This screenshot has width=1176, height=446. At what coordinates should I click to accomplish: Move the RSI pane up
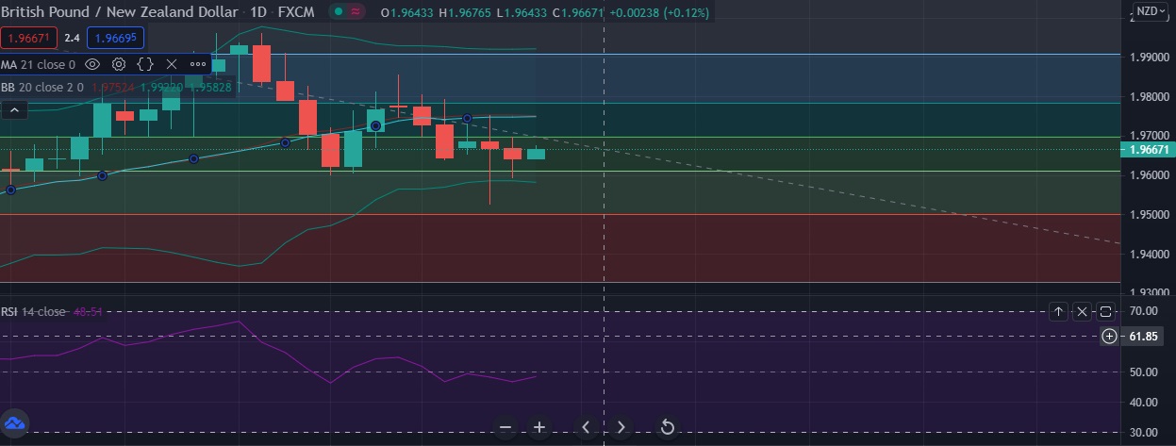pos(1058,311)
